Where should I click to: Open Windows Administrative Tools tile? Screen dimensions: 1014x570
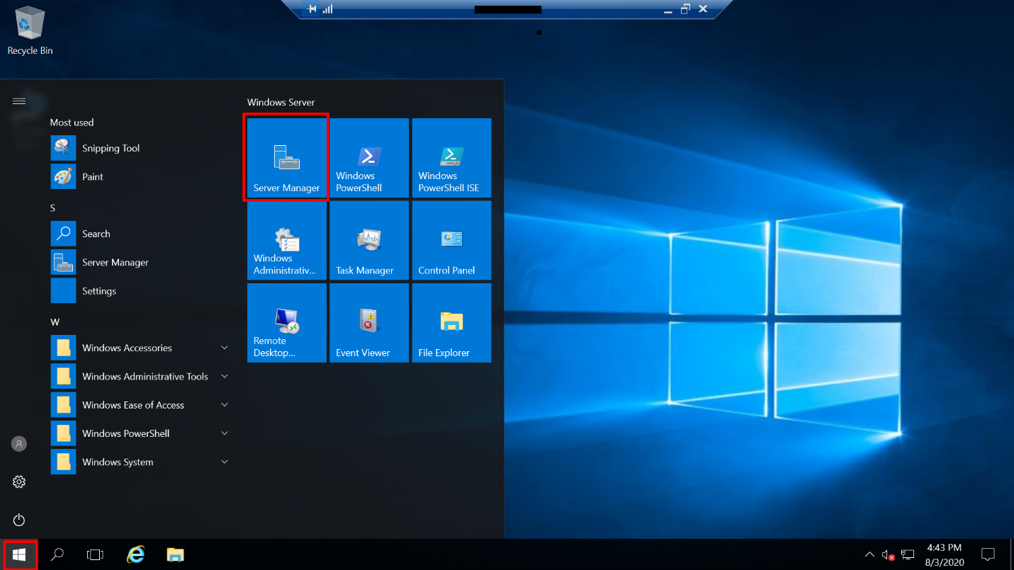pyautogui.click(x=286, y=240)
